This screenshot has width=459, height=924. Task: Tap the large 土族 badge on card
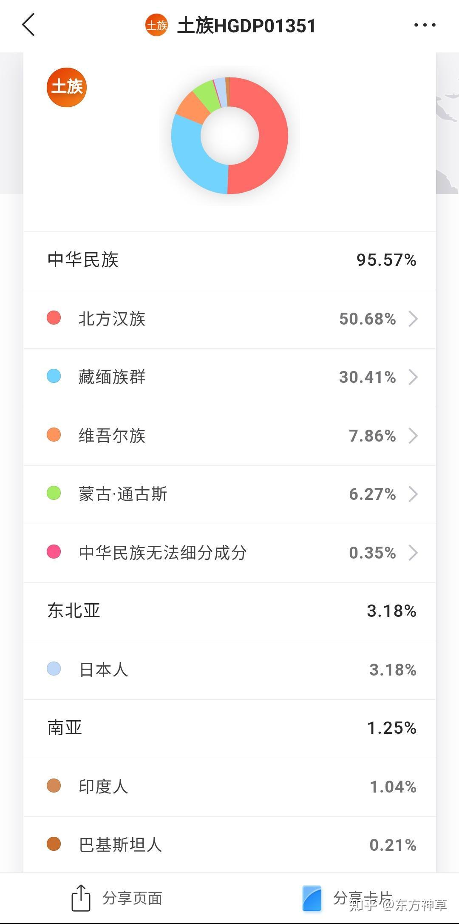[x=67, y=87]
